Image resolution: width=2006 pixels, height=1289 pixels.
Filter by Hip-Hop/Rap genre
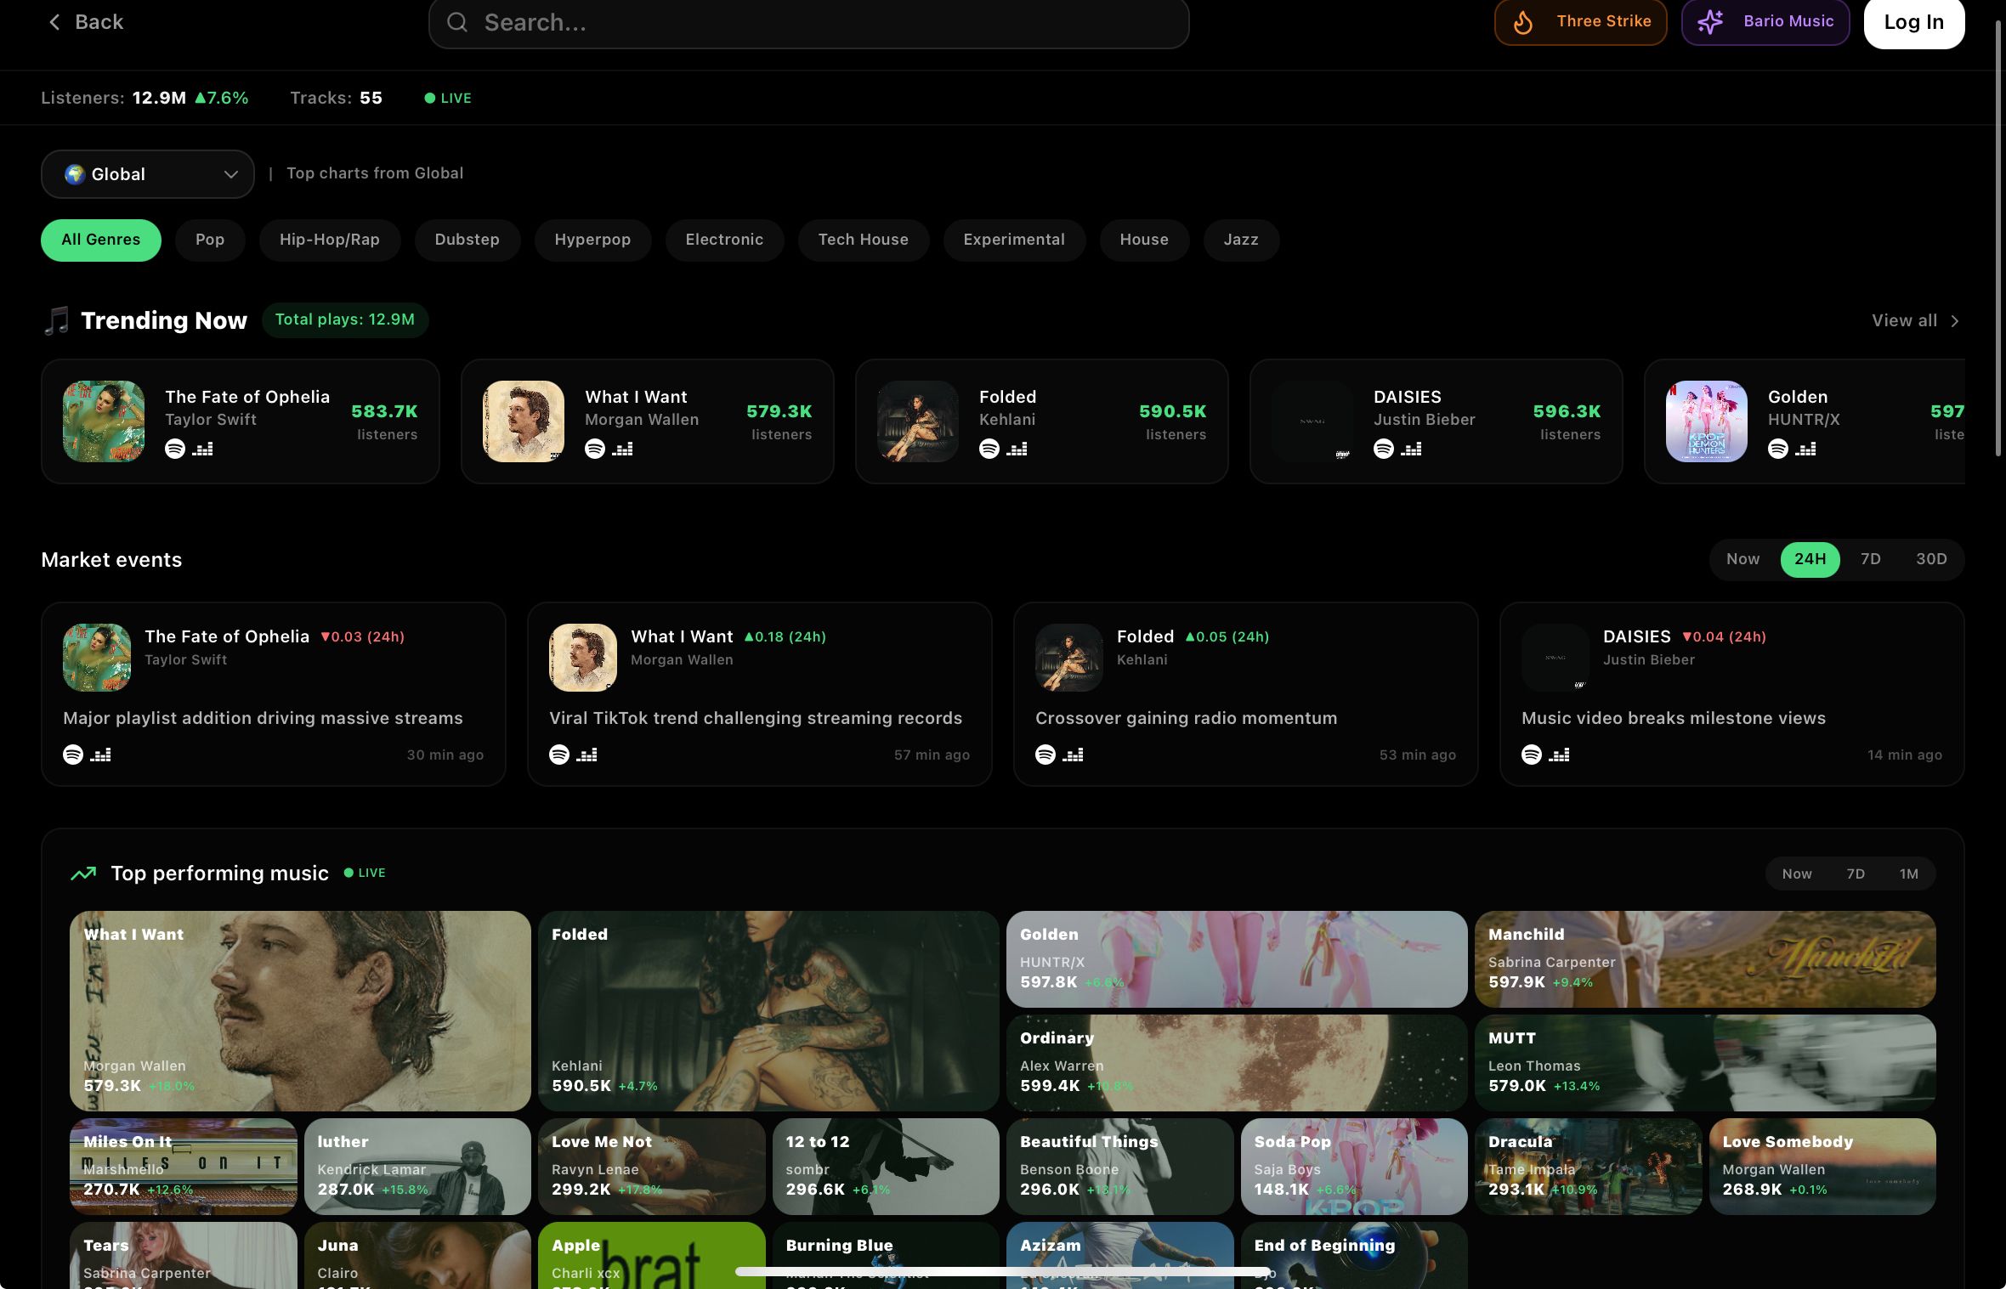click(330, 240)
